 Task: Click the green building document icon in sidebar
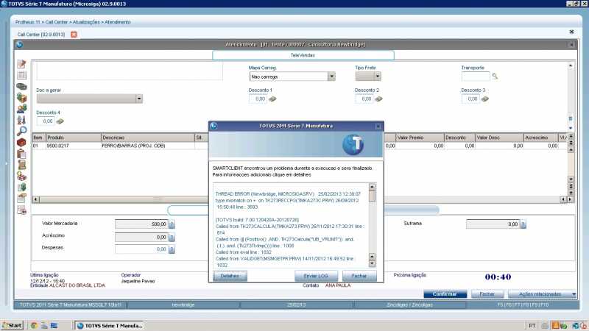[22, 187]
